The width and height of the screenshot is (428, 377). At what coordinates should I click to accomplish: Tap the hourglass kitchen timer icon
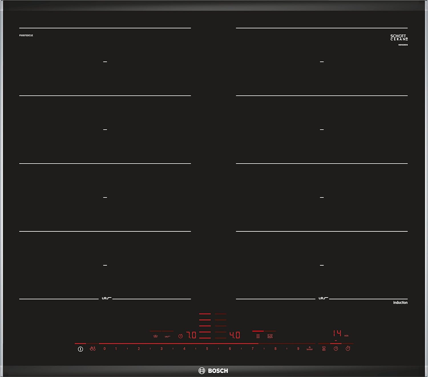click(324, 349)
